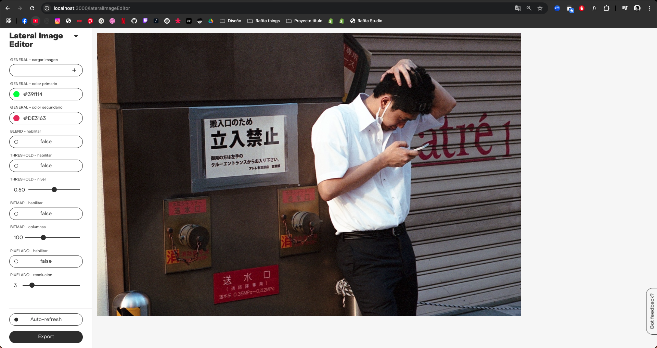Collapse the Lateral Image Editor panel arrow
The width and height of the screenshot is (657, 348).
(76, 36)
